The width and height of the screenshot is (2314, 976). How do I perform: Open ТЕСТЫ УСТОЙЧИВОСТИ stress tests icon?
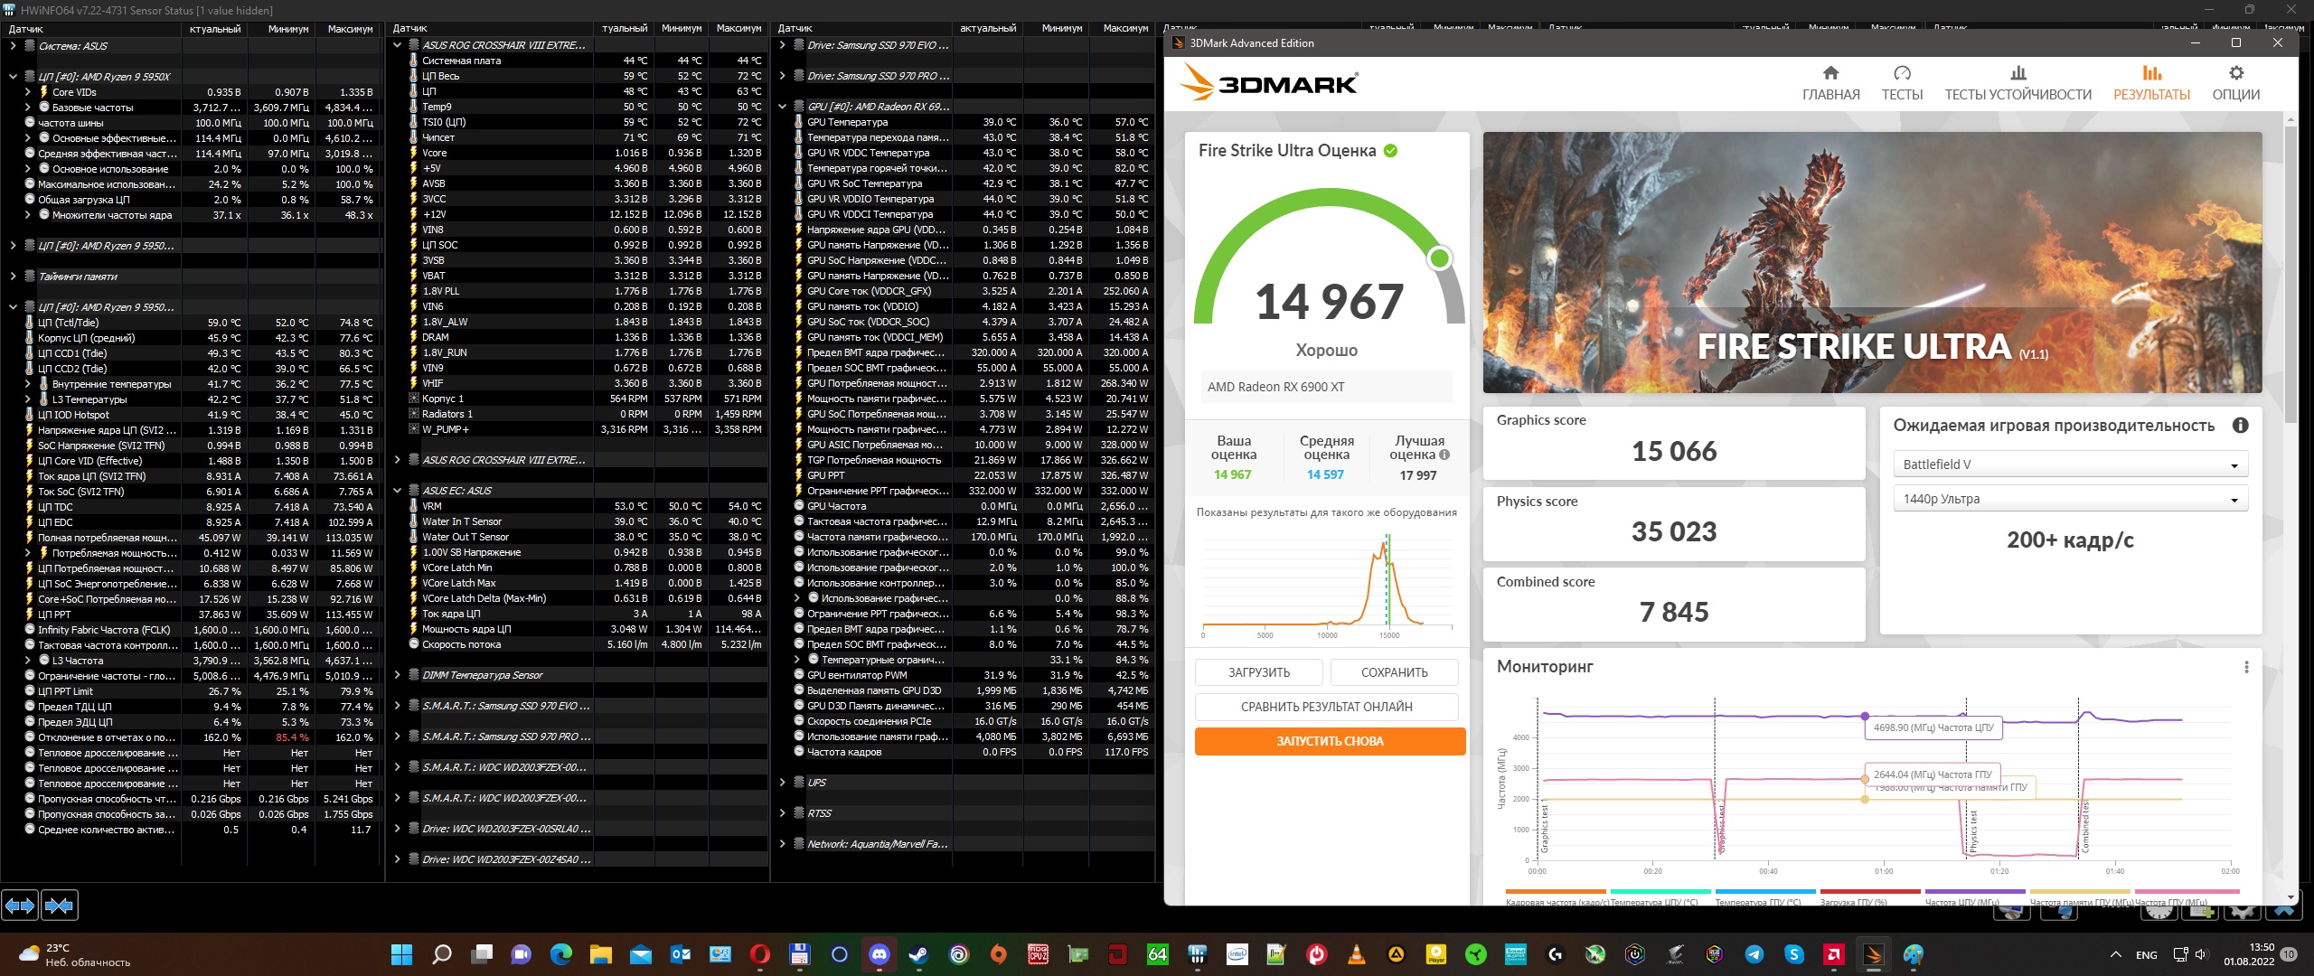[x=2018, y=73]
